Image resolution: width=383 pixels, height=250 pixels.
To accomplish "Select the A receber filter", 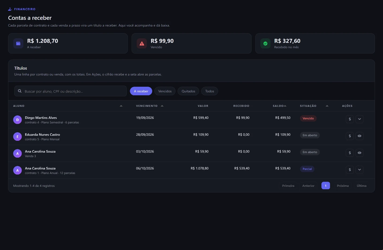I will pos(141,91).
